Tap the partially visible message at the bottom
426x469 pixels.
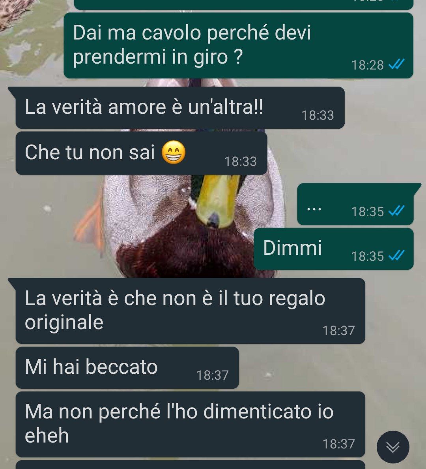coord(190,465)
